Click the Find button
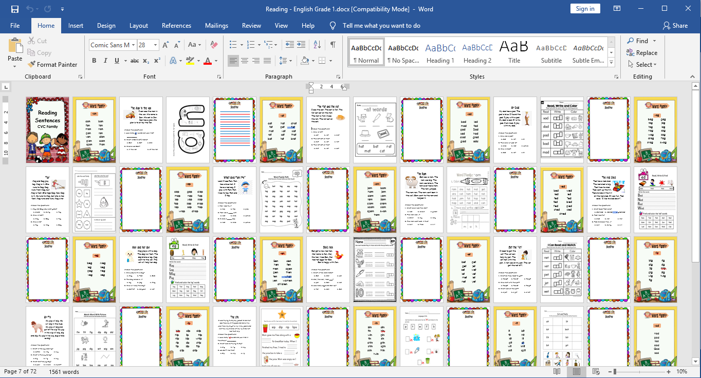This screenshot has width=701, height=378. tap(638, 41)
